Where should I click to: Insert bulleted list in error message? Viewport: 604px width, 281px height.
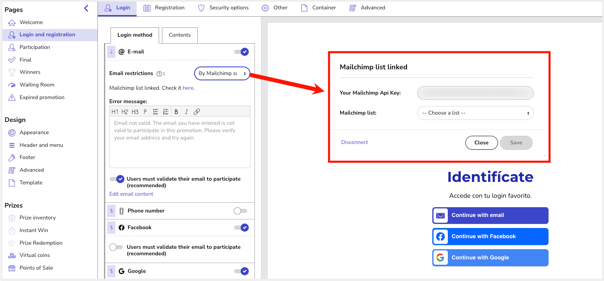pos(156,112)
